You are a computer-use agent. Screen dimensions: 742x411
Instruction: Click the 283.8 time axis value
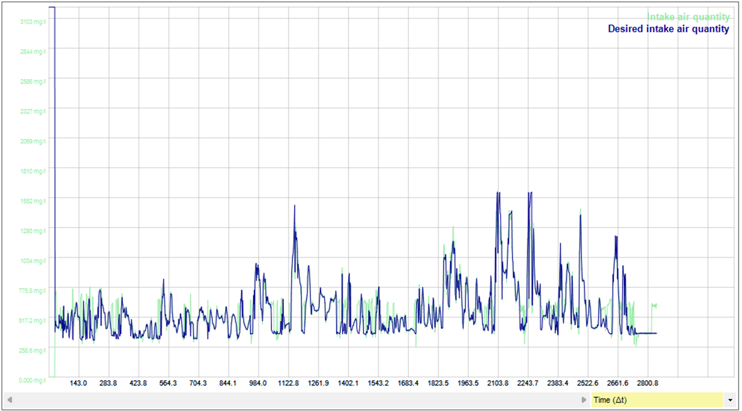pyautogui.click(x=108, y=383)
